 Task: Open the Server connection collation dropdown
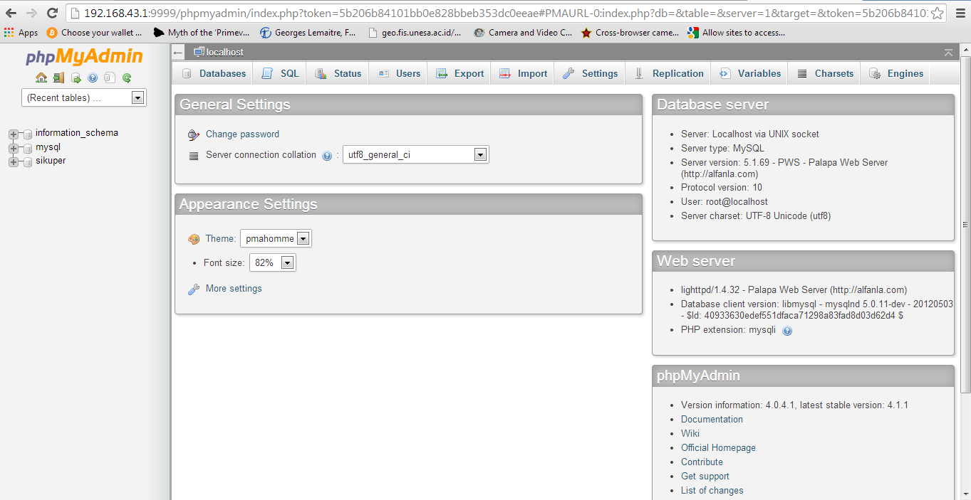pyautogui.click(x=416, y=154)
